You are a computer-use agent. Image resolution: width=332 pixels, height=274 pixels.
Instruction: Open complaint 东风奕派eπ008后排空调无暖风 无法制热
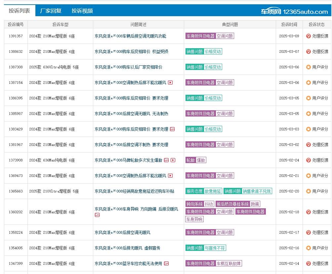(x=131, y=114)
